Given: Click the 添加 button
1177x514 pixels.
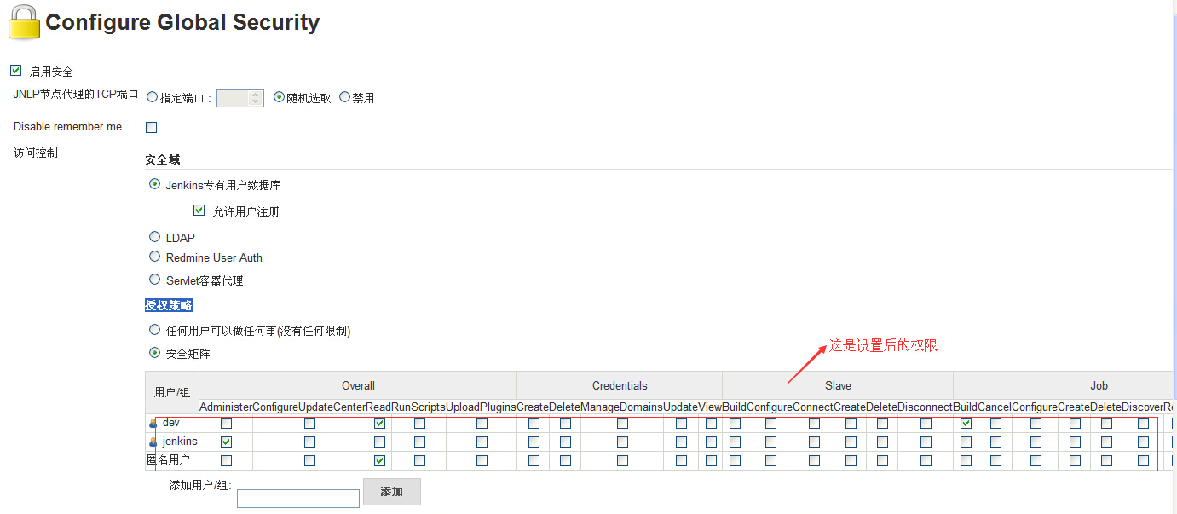Looking at the screenshot, I should [x=392, y=492].
